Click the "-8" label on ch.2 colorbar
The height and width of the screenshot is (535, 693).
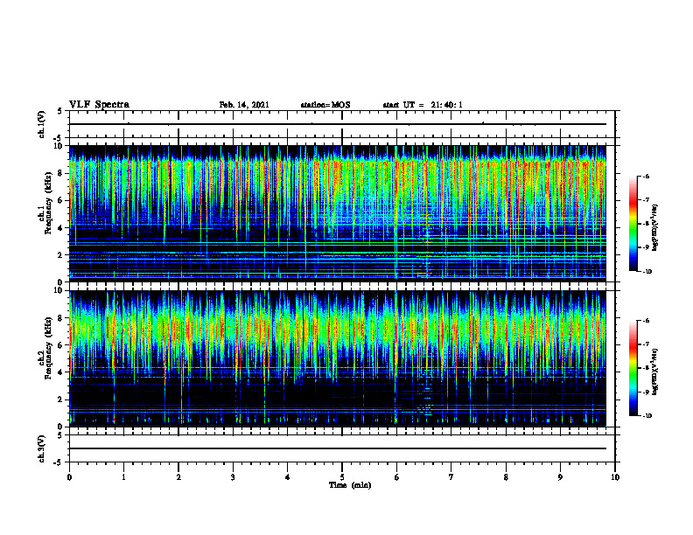point(646,368)
